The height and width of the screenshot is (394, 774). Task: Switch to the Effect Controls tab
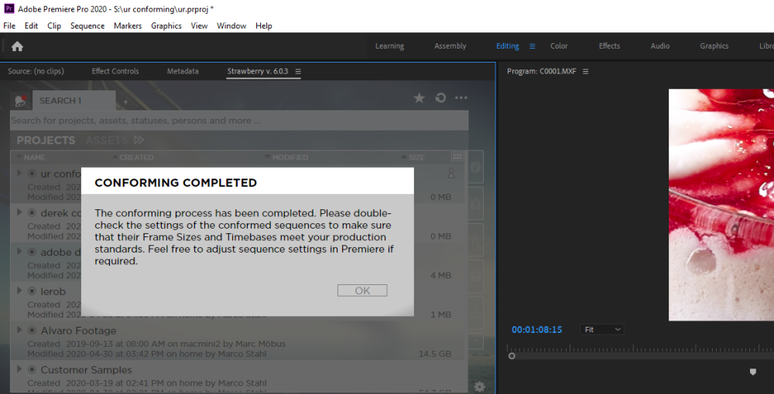[x=115, y=71]
